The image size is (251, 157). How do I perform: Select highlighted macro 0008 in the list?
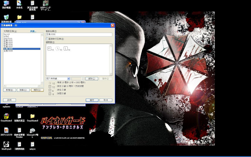[x=22, y=49]
